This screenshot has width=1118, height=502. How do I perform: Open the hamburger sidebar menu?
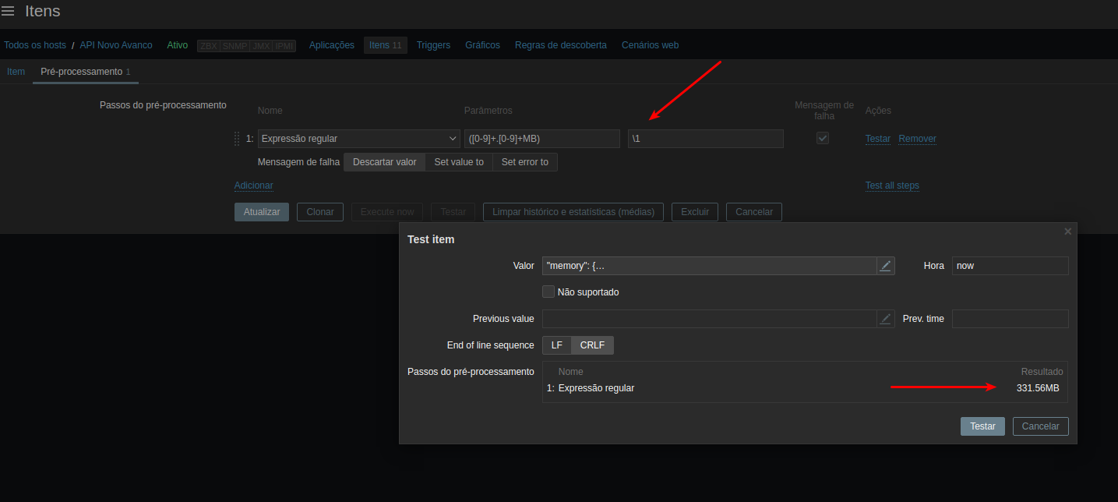click(x=8, y=12)
